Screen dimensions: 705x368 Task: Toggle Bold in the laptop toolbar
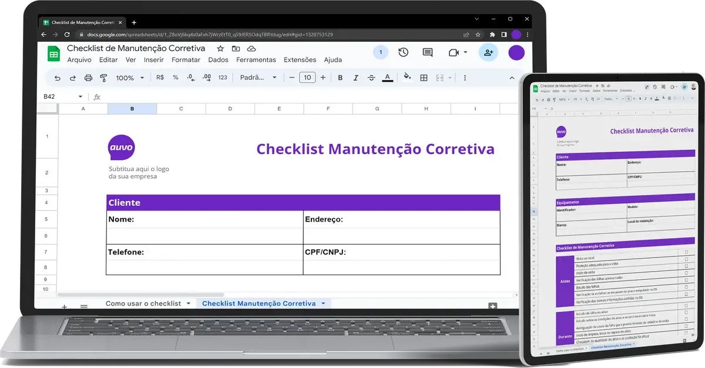tap(340, 78)
